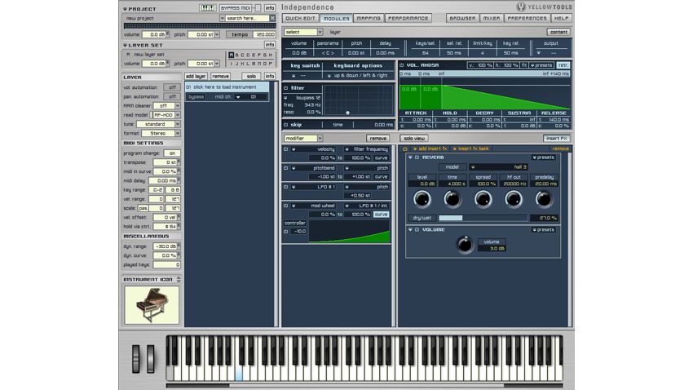Open the Mixer tab
The height and width of the screenshot is (390, 693).
pos(492,18)
